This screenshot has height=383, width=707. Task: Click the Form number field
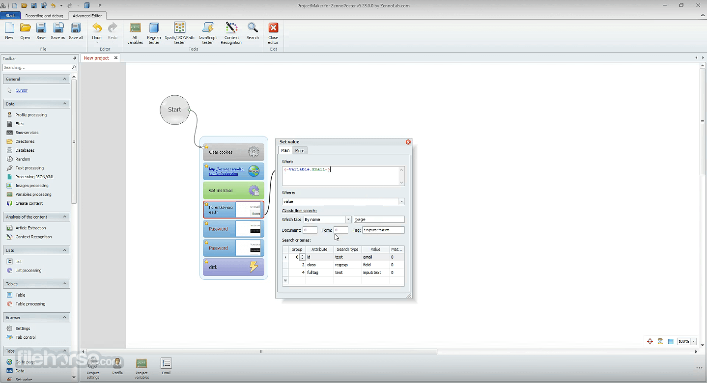click(x=341, y=230)
